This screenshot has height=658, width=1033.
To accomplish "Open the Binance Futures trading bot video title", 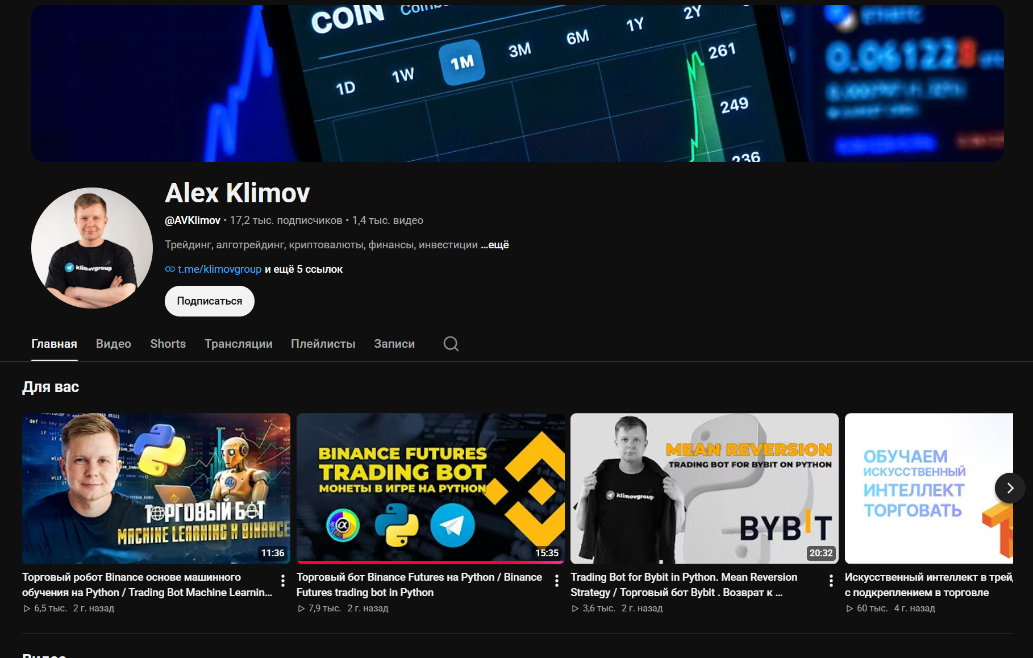I will 419,585.
